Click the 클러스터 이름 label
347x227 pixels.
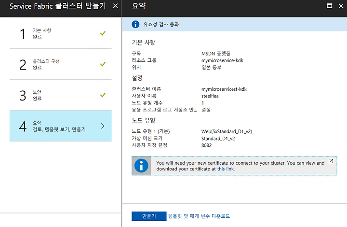click(x=147, y=89)
